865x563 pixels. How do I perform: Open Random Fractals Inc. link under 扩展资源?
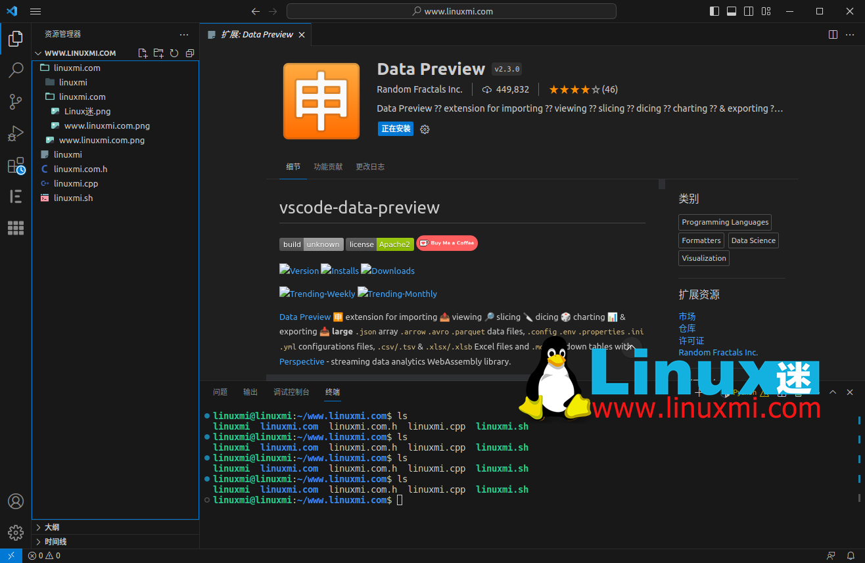click(x=718, y=353)
